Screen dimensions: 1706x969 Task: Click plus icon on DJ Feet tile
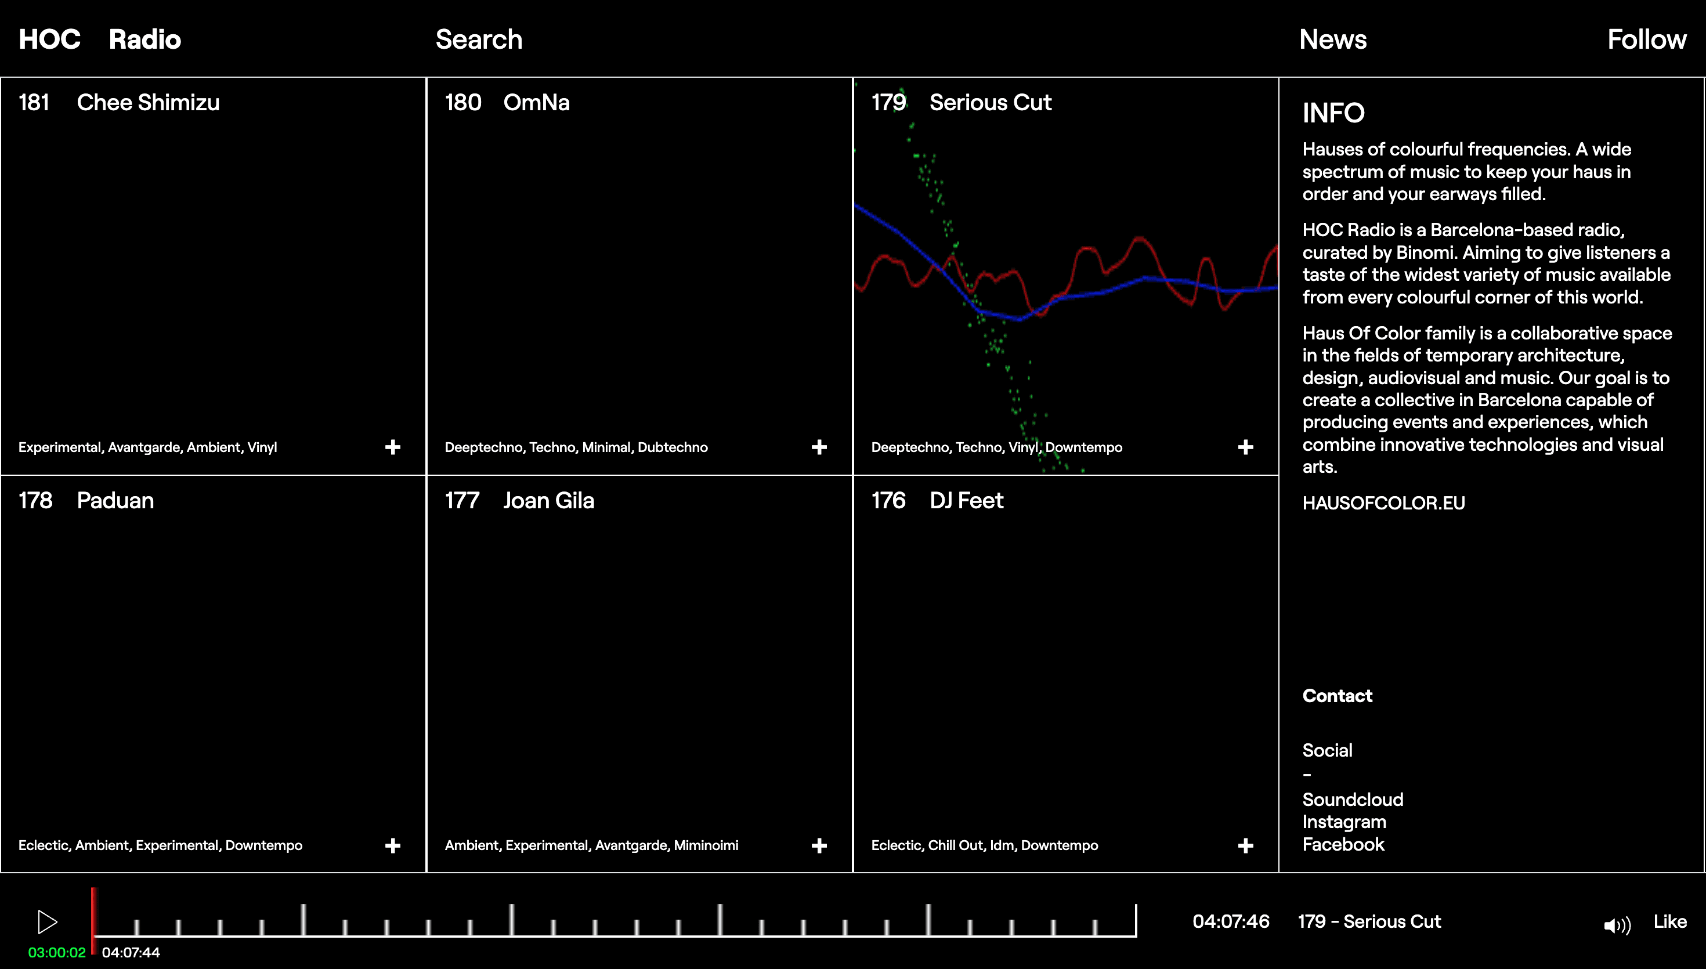point(1246,845)
